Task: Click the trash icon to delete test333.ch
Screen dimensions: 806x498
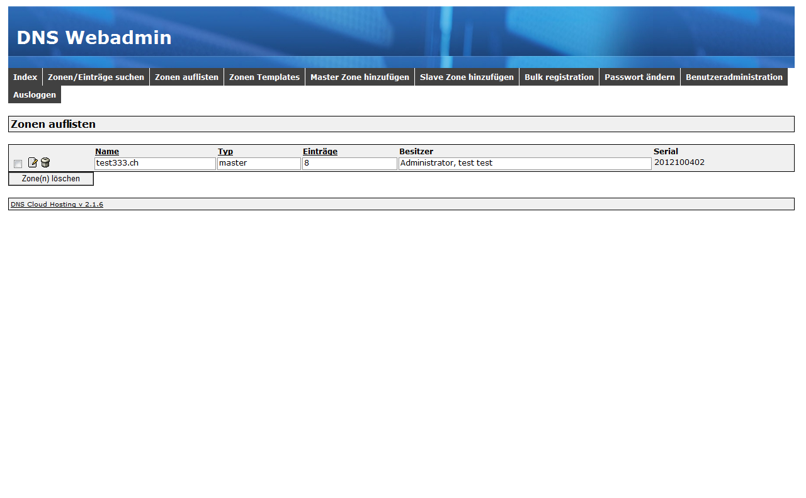Action: coord(45,163)
